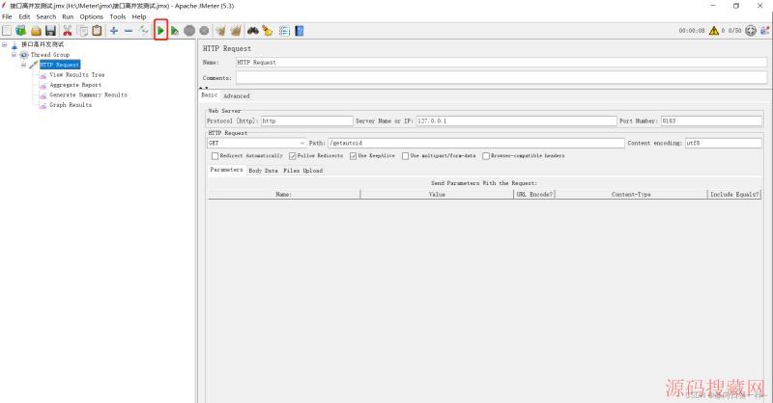Open the Edit menu
Screen dimensions: 773x403
click(24, 16)
